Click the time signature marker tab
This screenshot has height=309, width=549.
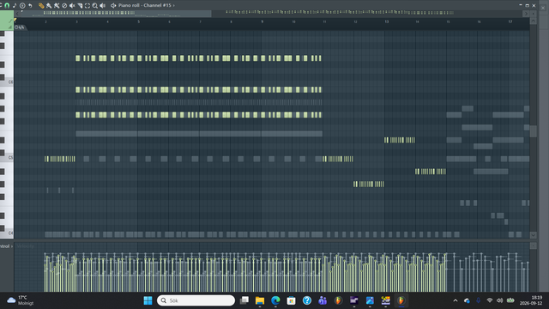[20, 27]
